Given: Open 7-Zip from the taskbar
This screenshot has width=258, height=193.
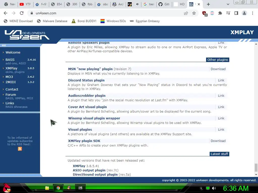Looking at the screenshot, I should coord(80,188).
